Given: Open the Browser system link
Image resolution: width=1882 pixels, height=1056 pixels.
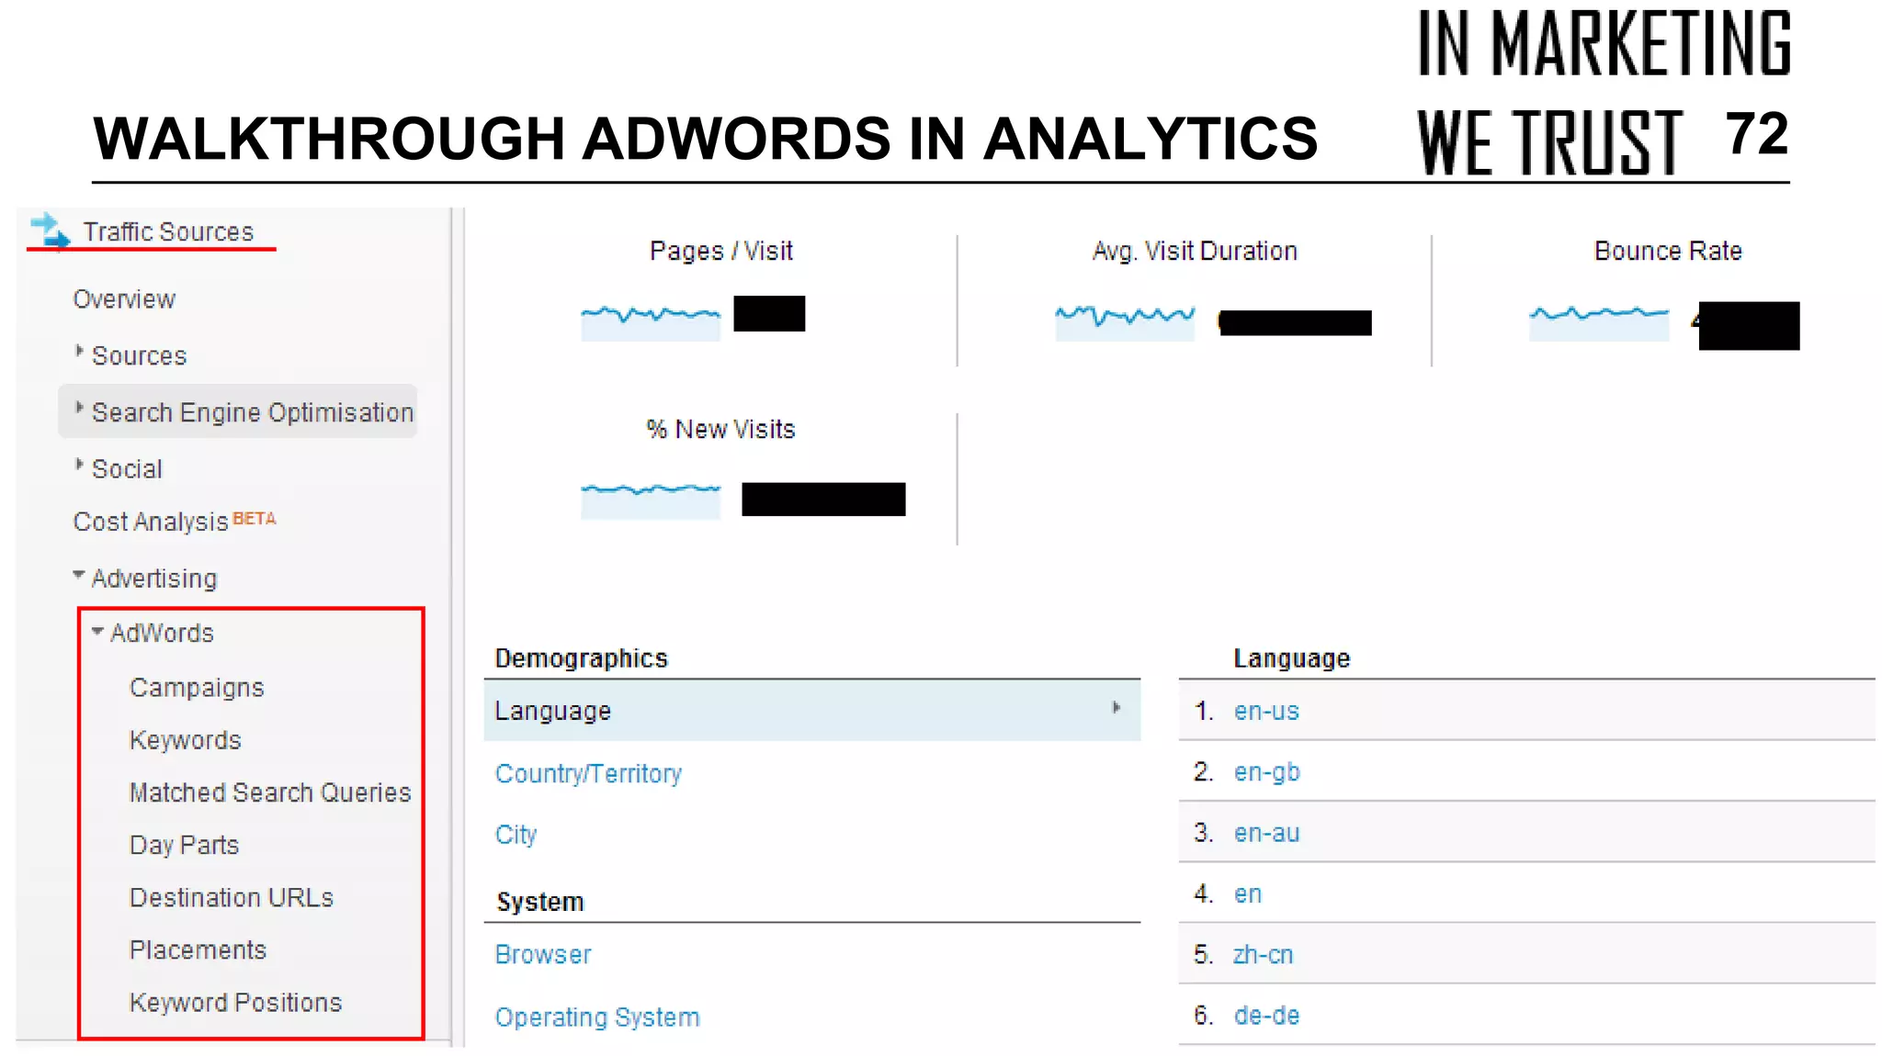Looking at the screenshot, I should pyautogui.click(x=543, y=955).
